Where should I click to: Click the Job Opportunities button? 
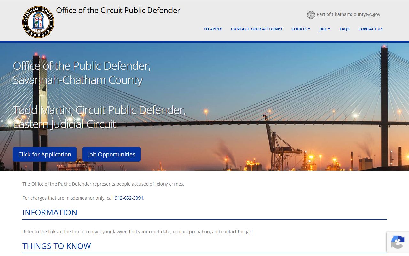click(112, 154)
